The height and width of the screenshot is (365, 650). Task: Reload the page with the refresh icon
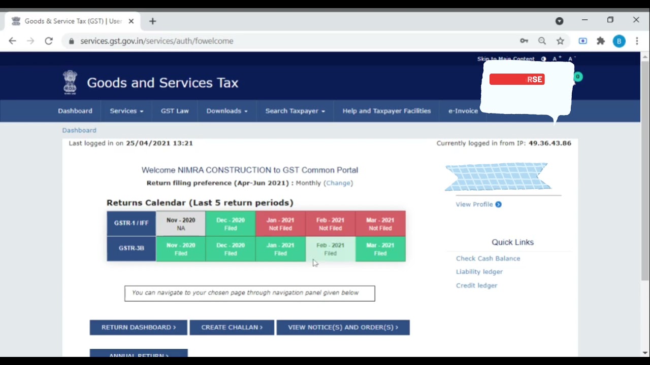coord(49,41)
